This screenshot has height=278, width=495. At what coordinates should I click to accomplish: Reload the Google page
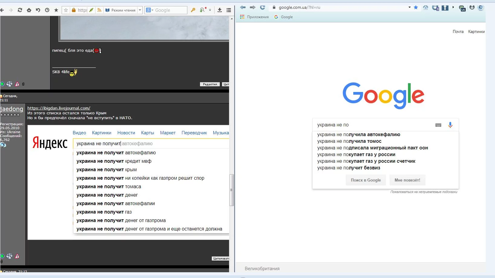(x=263, y=7)
